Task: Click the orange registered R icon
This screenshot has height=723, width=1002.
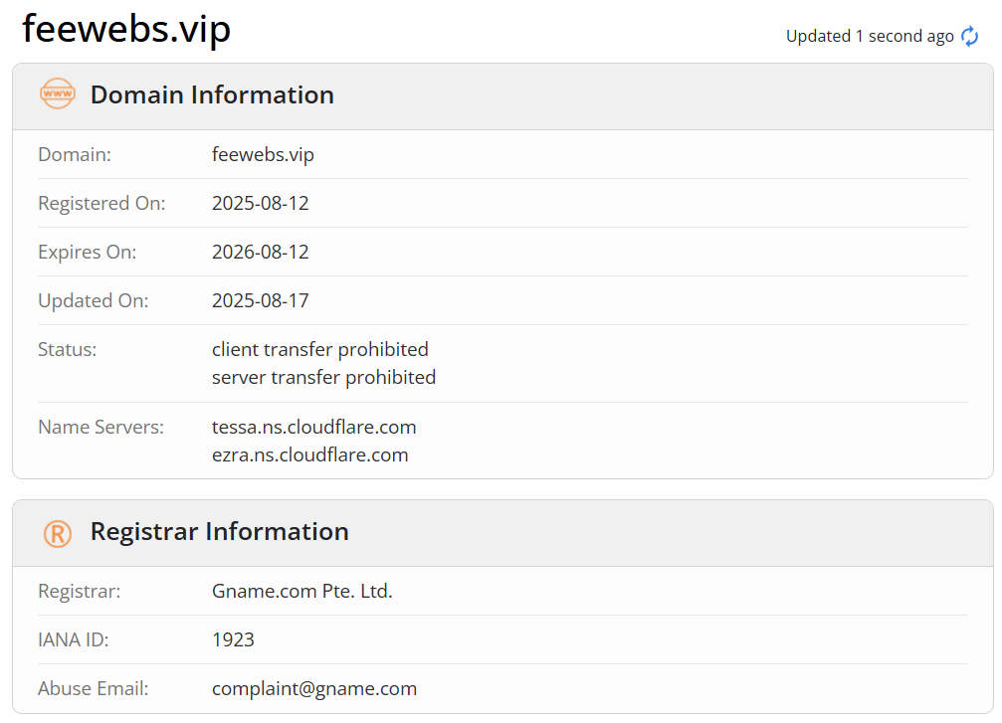Action: (x=58, y=533)
